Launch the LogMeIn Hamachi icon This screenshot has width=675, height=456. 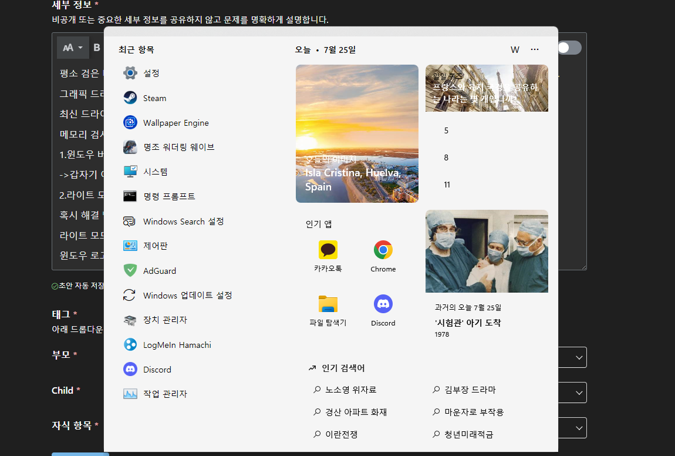(130, 344)
